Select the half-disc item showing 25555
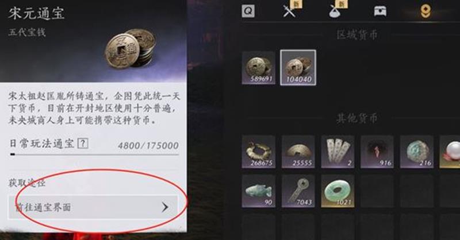 pos(298,152)
